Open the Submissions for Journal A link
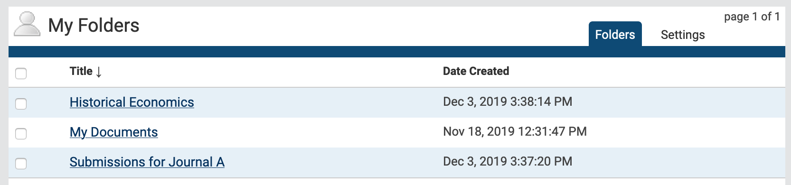Screen dimensions: 791x185 click(147, 162)
